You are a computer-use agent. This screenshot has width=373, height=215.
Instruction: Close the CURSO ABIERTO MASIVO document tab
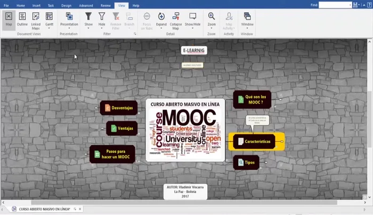80,209
